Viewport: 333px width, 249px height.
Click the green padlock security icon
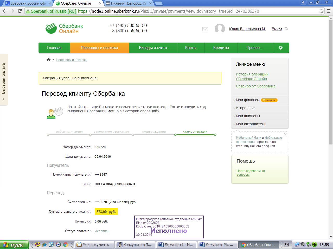pos(28,11)
